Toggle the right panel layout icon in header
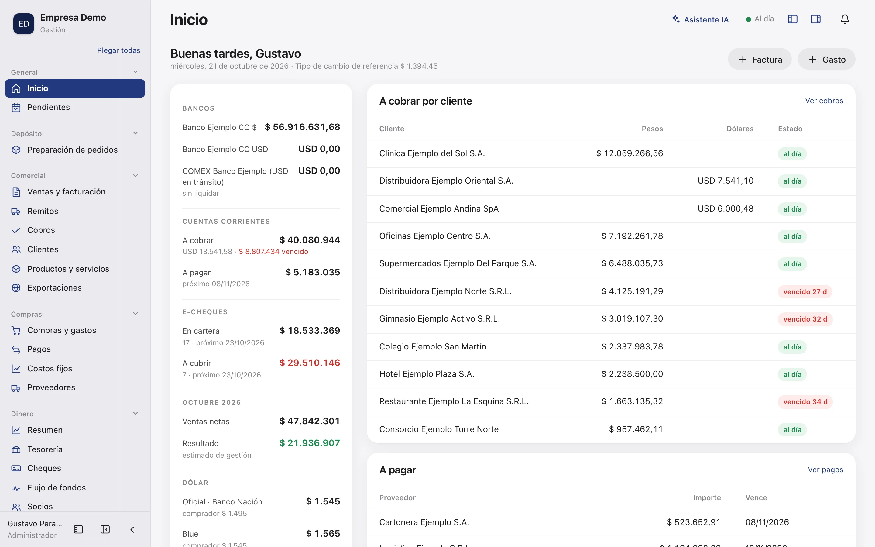This screenshot has width=875, height=547. 816,19
